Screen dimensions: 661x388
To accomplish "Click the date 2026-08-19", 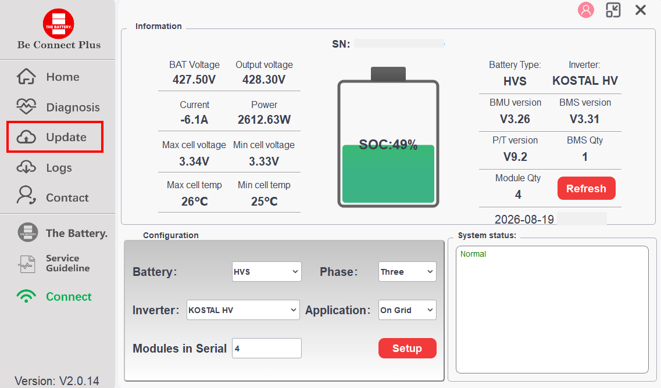I will click(x=524, y=220).
